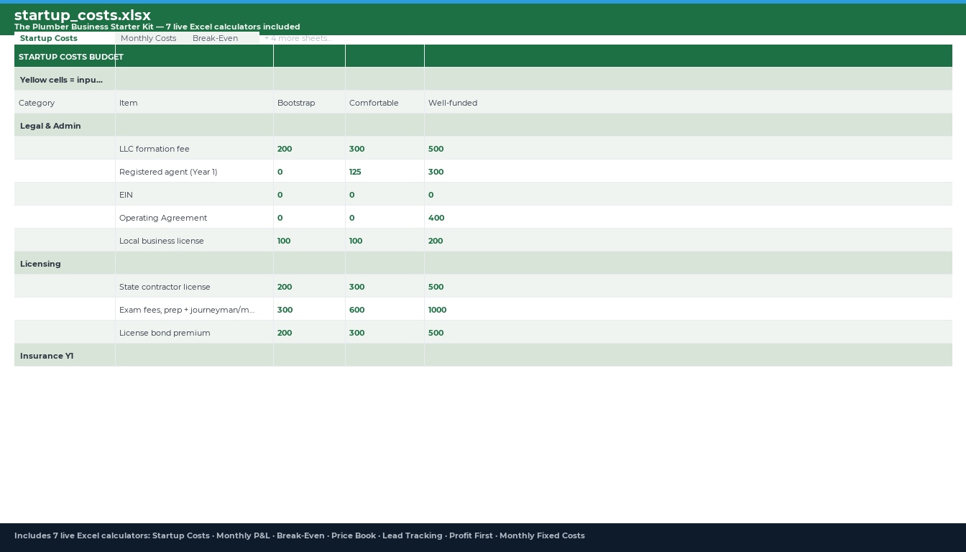966x552 pixels.
Task: Select the Well-funded column header
Action: pyautogui.click(x=688, y=102)
